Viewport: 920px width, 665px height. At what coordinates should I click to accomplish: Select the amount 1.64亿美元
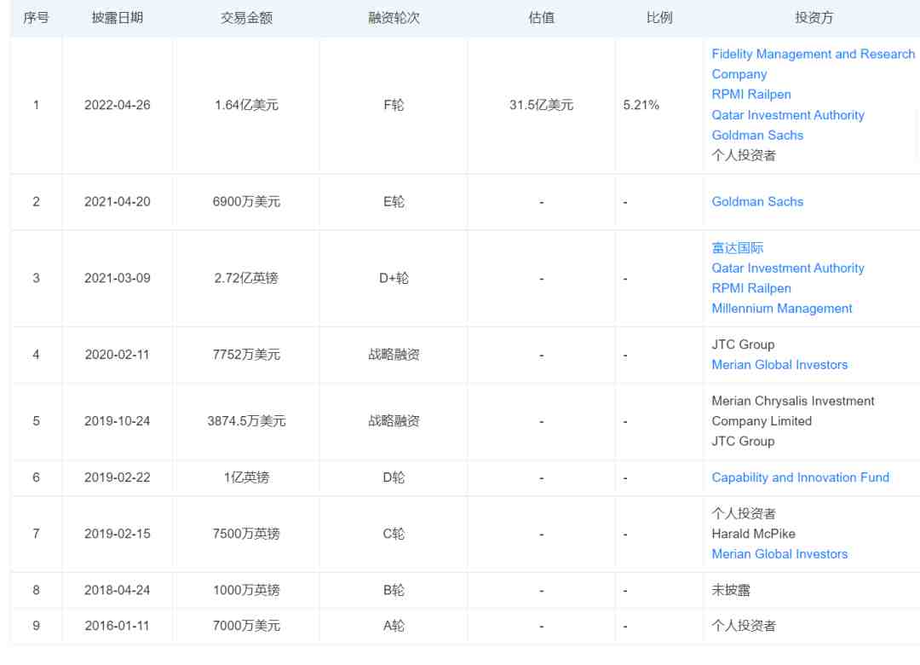(246, 105)
